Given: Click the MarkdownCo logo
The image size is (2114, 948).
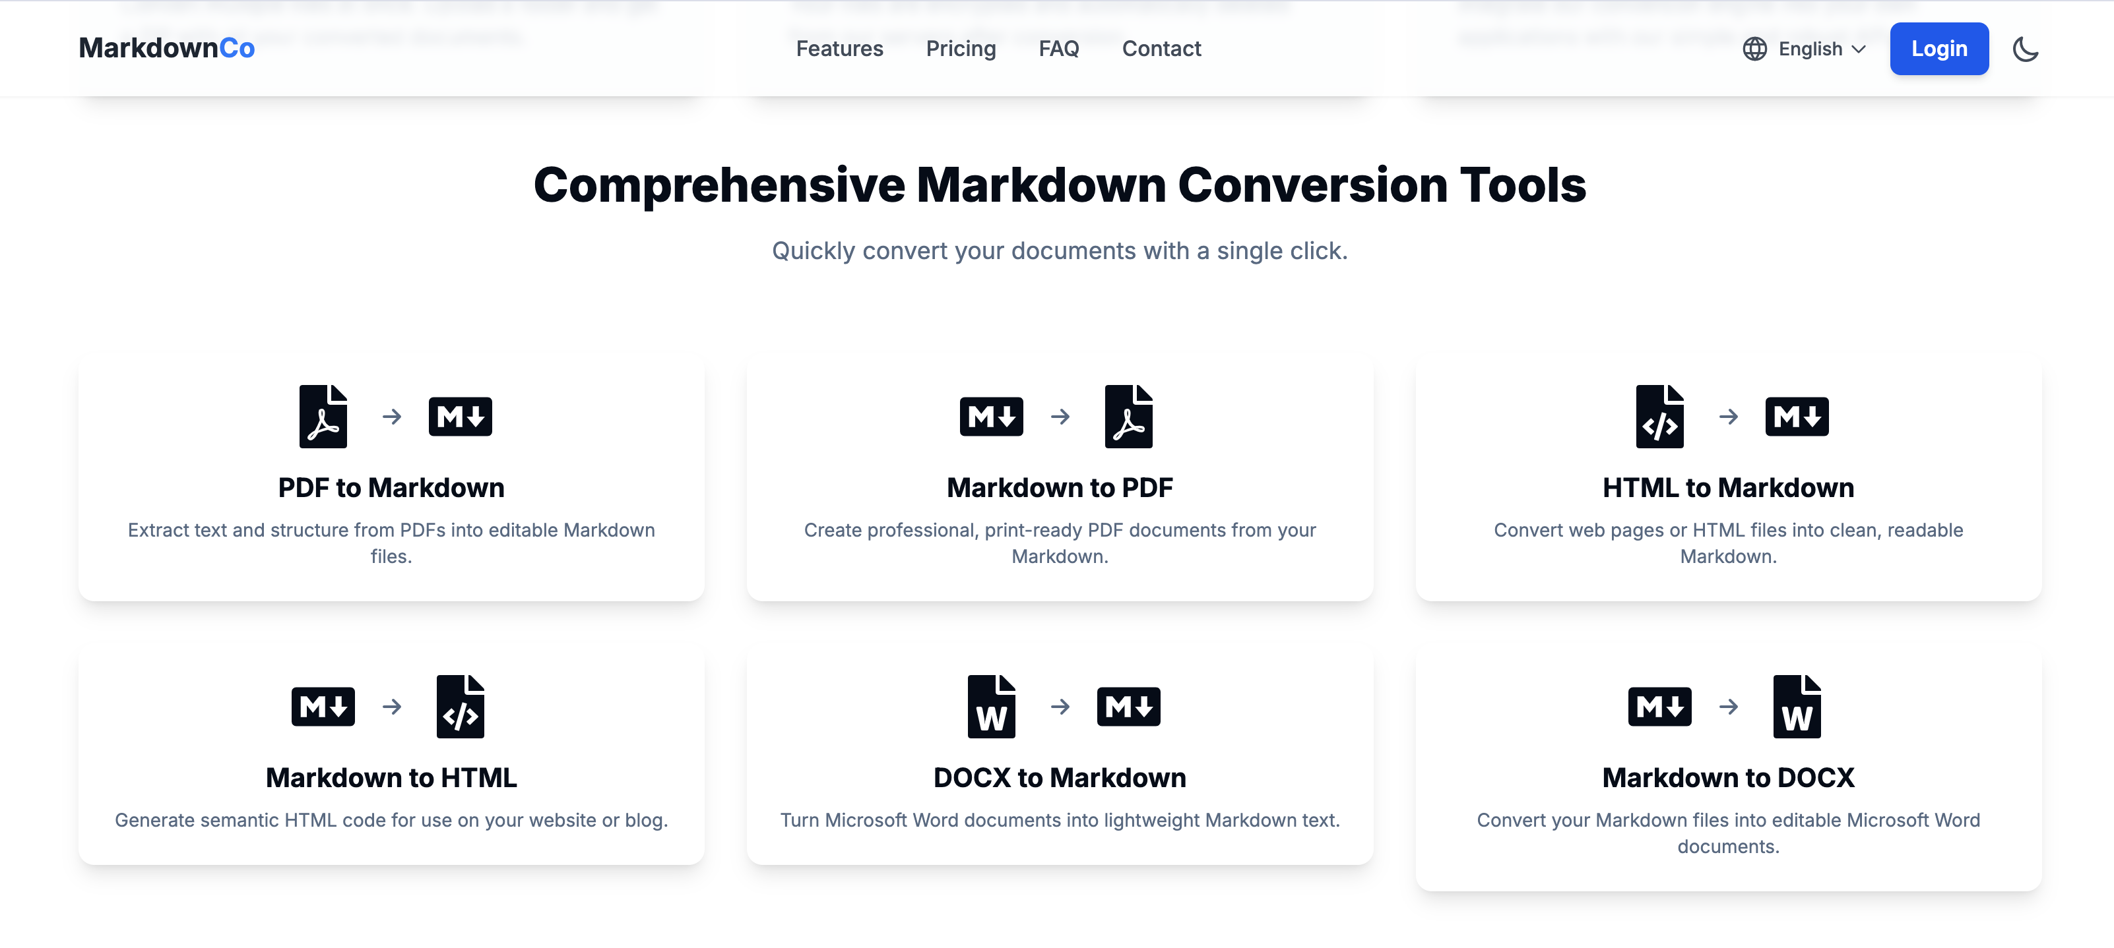Looking at the screenshot, I should tap(166, 47).
